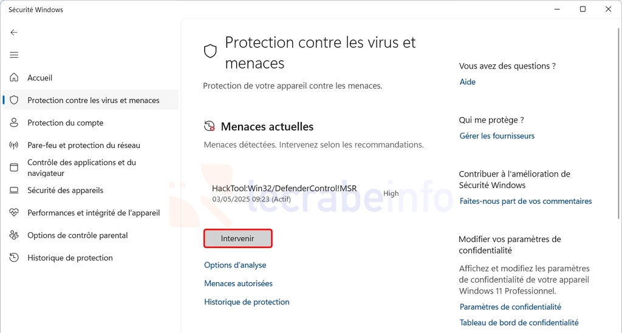
Task: Click the Pare-feu network signal icon
Action: [x=14, y=145]
